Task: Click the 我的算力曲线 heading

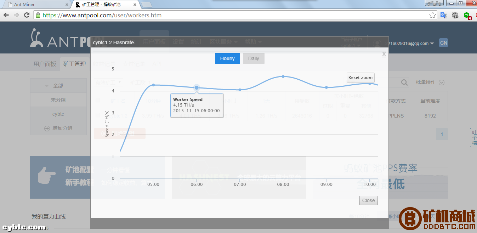Action: tap(49, 216)
